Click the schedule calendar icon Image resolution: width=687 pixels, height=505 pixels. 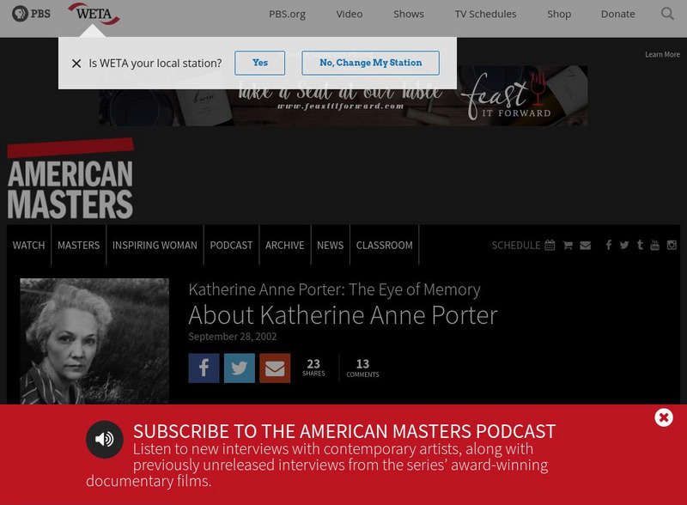(550, 245)
